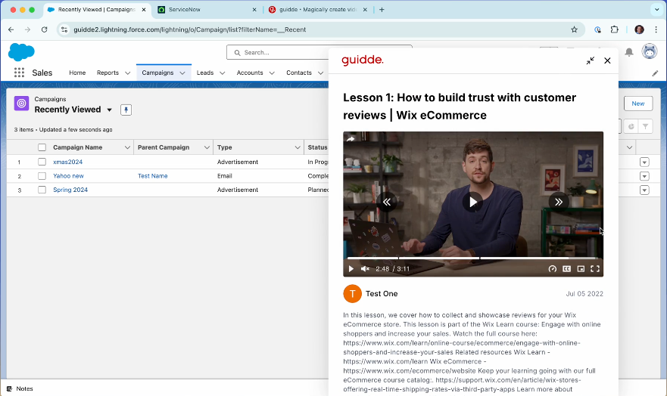Open Recently Viewed list view dropdown
Viewport: 667px width, 396px height.
click(x=109, y=110)
